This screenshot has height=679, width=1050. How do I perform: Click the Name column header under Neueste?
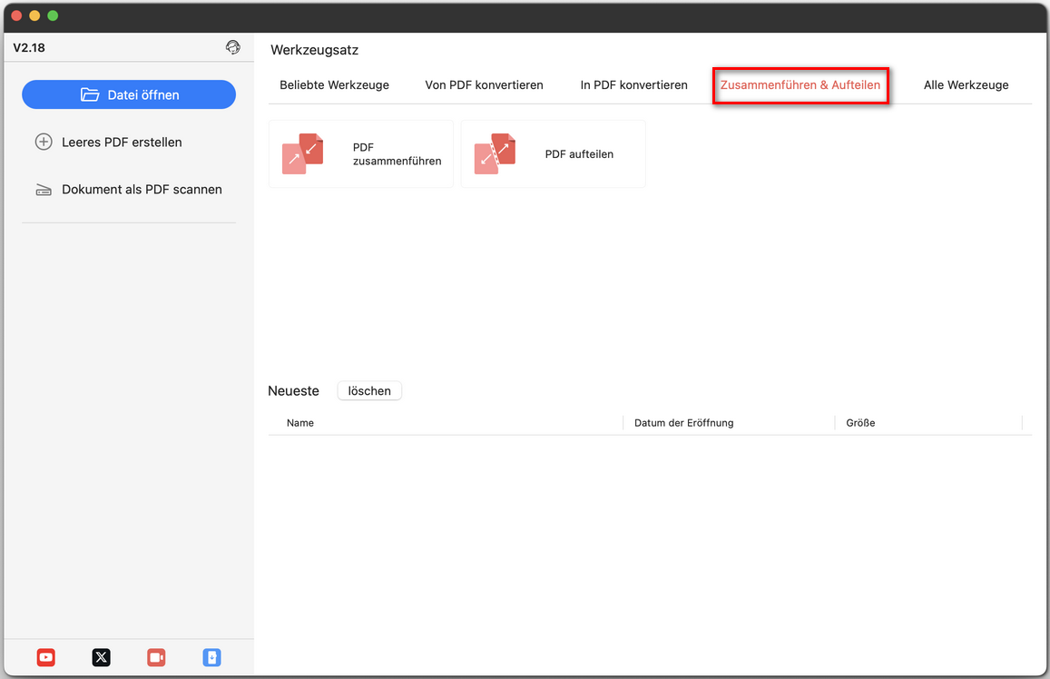click(x=299, y=422)
